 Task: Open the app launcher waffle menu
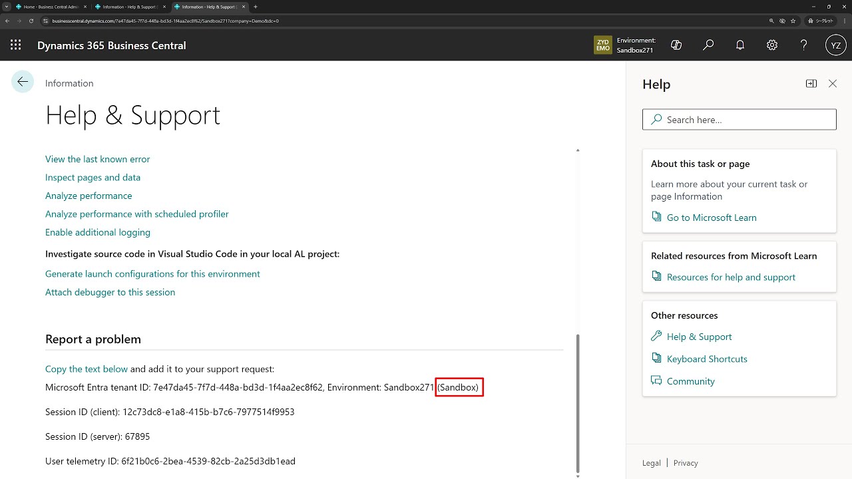pyautogui.click(x=16, y=45)
